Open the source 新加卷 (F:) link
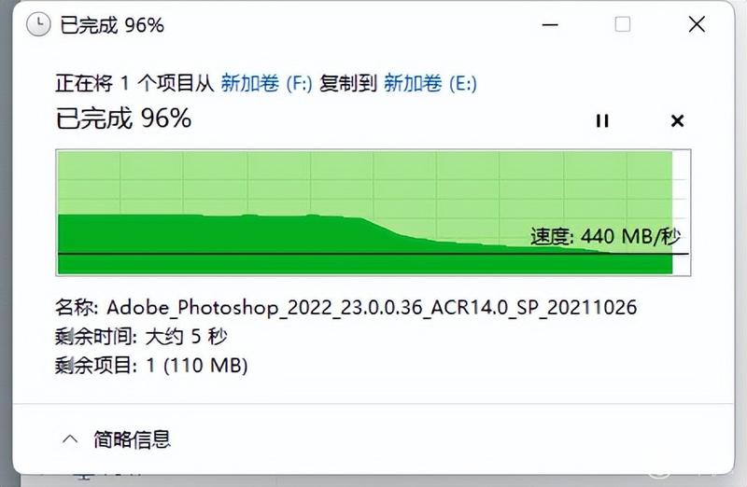 click(x=267, y=83)
